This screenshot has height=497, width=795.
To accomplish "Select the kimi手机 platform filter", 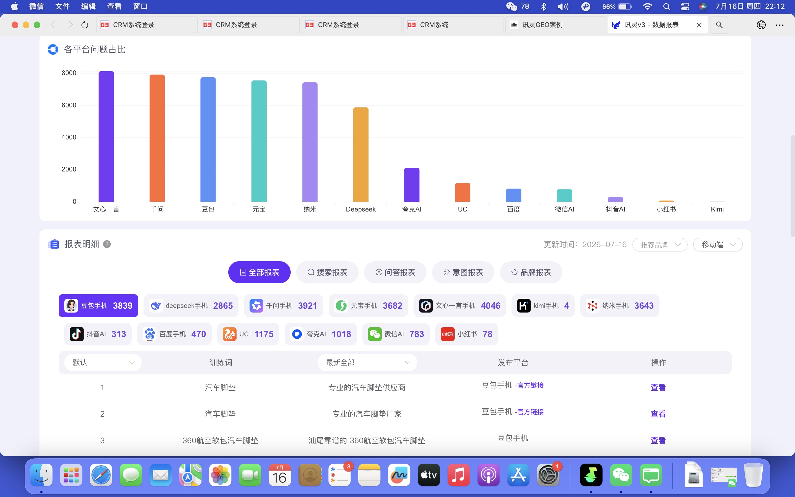I will click(543, 306).
